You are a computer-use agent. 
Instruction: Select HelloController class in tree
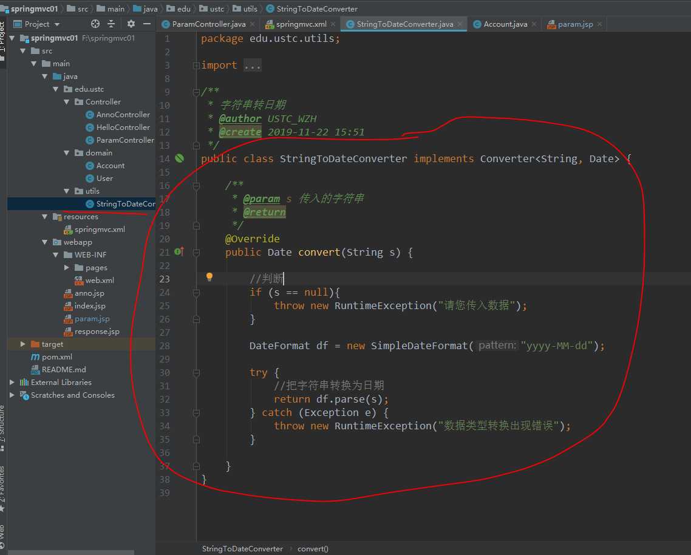[x=118, y=128]
